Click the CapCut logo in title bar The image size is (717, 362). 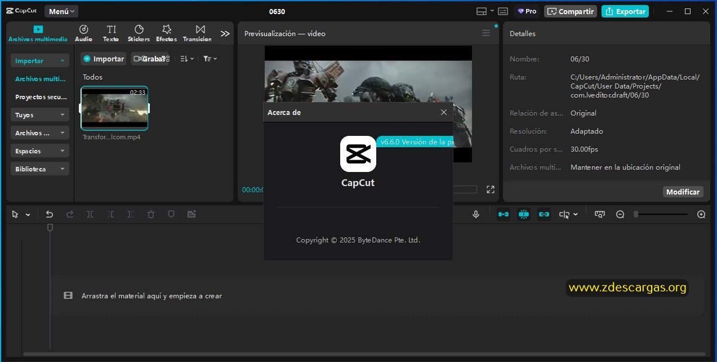click(22, 11)
